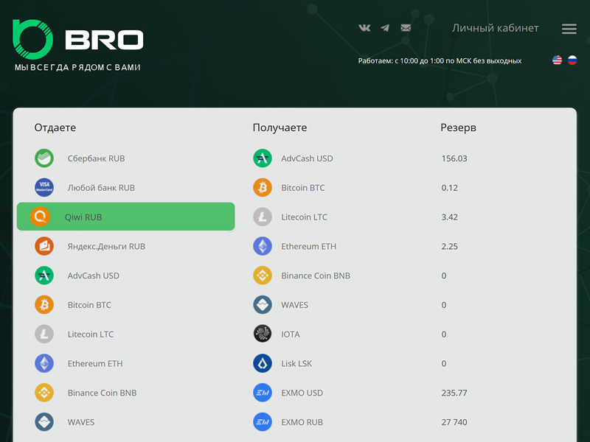Click the EXMO USD icon

click(x=263, y=393)
